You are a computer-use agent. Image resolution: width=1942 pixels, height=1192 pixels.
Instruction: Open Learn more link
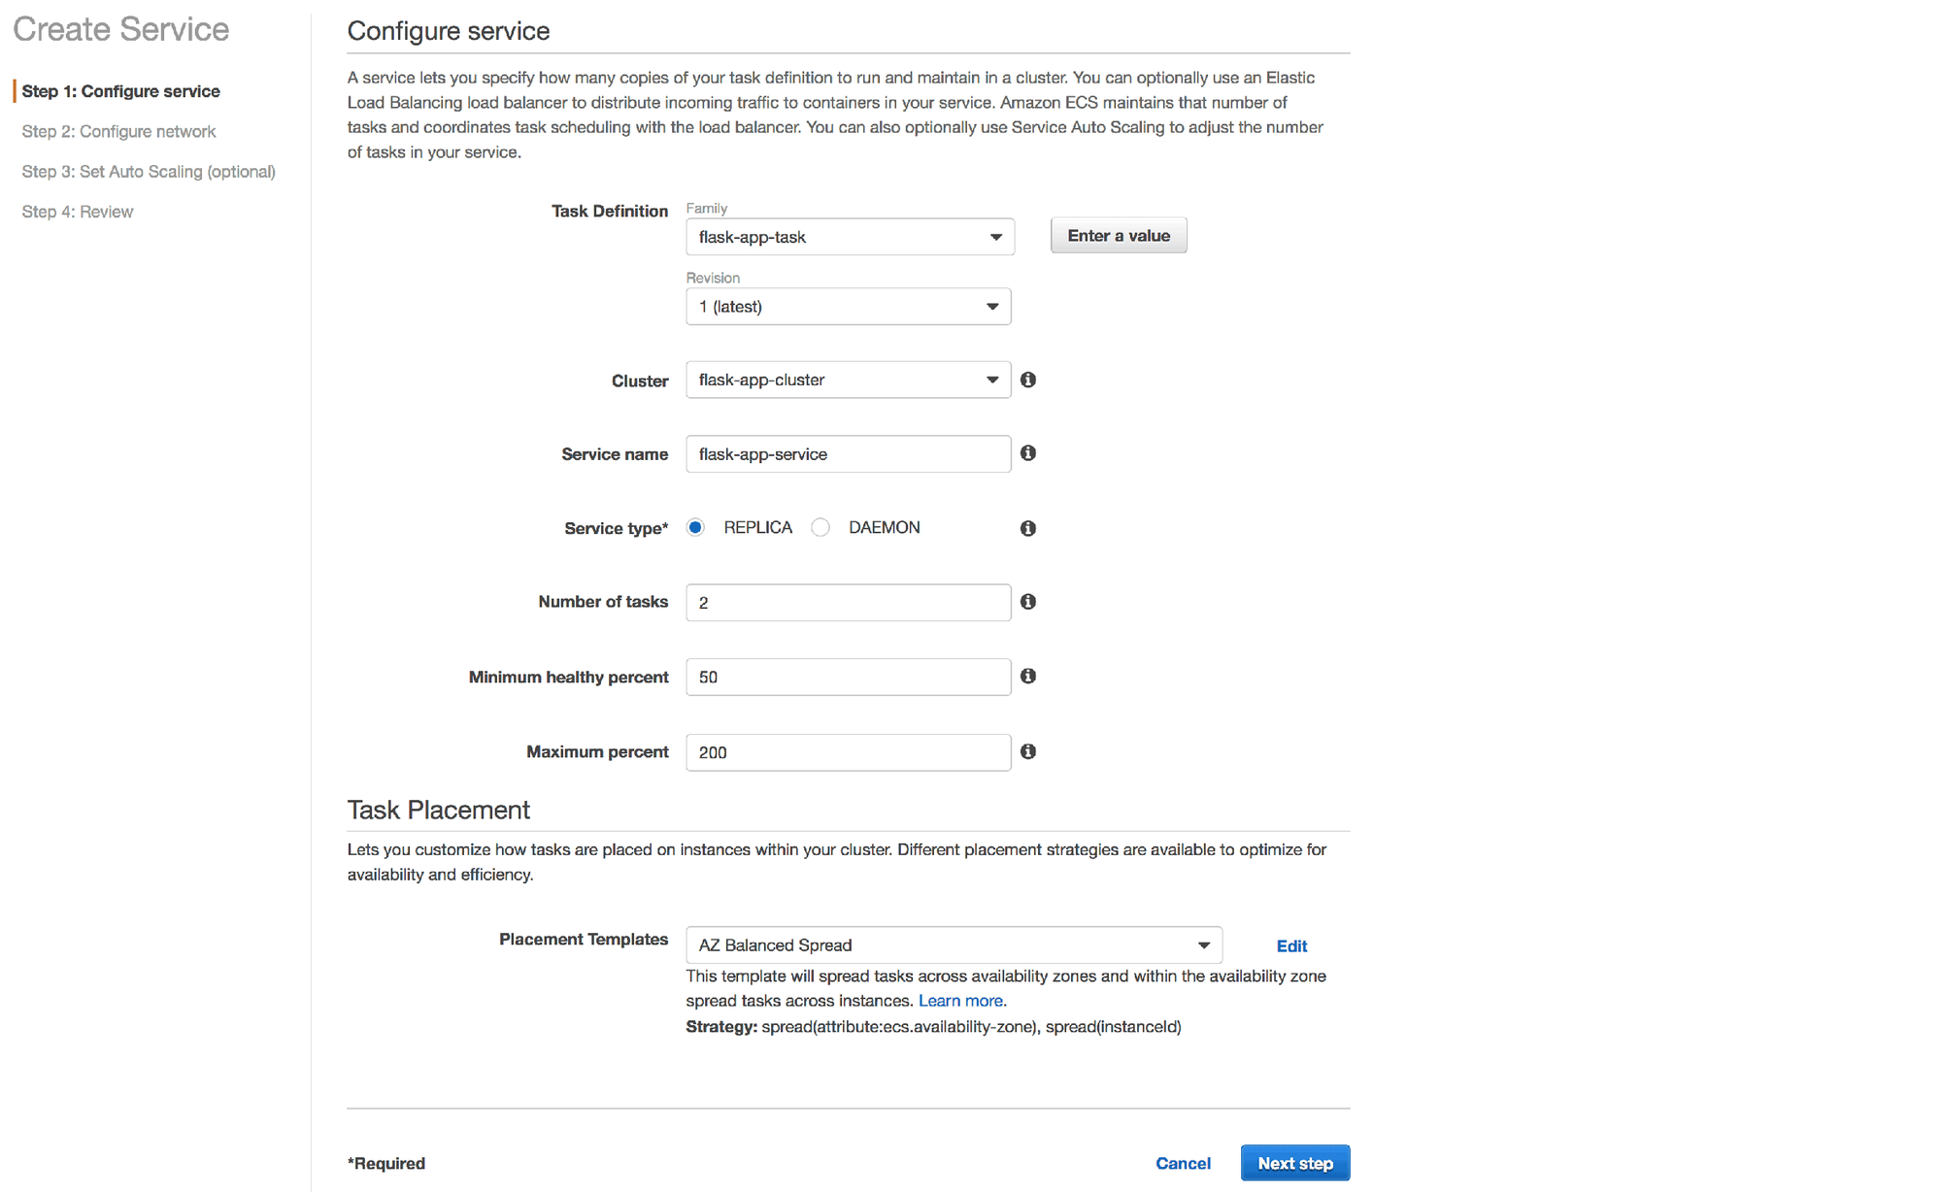click(960, 1001)
